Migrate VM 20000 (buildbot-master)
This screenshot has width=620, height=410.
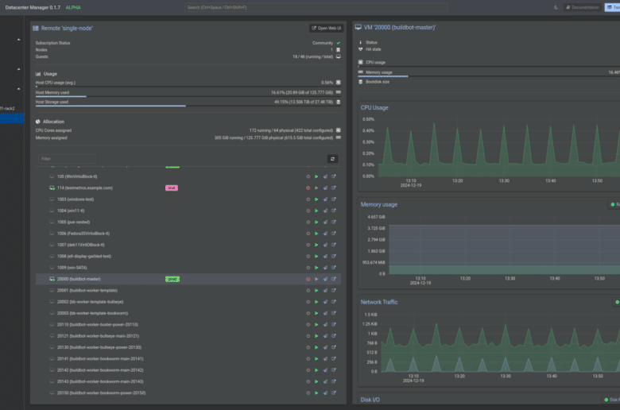(x=325, y=279)
